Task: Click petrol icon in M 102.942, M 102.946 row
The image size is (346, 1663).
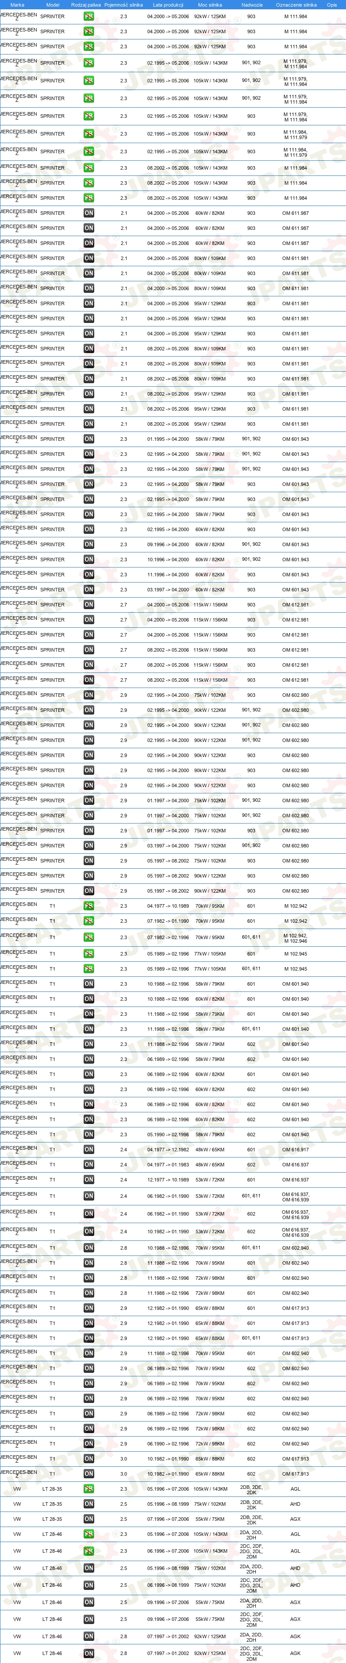Action: point(89,937)
